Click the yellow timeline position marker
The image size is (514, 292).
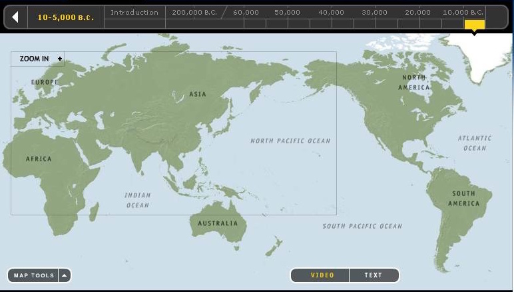coord(474,25)
